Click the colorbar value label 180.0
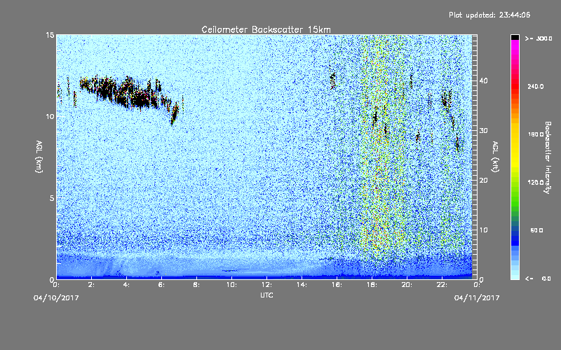 click(536, 134)
